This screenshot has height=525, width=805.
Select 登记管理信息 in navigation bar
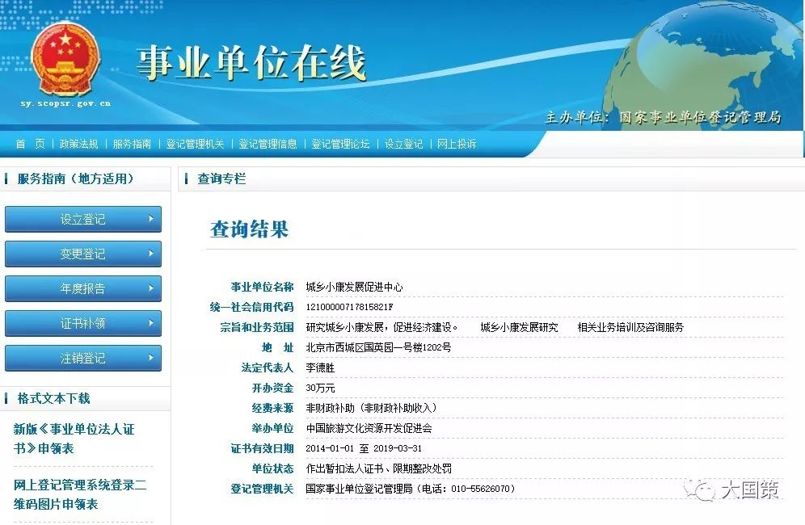[267, 143]
